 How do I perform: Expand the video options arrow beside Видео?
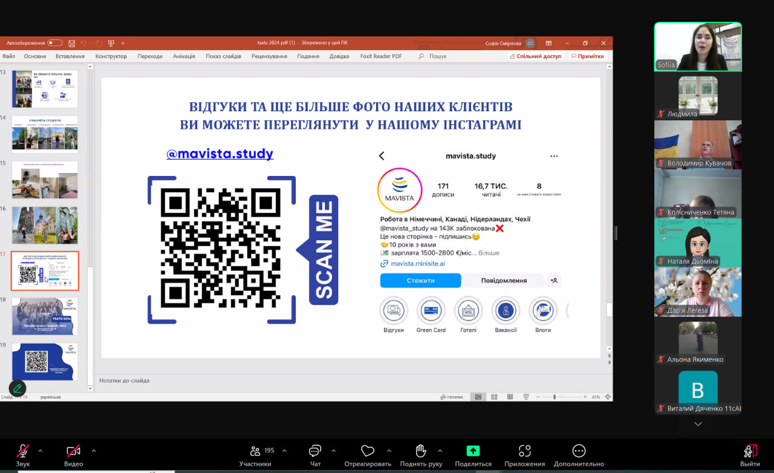[x=94, y=451]
